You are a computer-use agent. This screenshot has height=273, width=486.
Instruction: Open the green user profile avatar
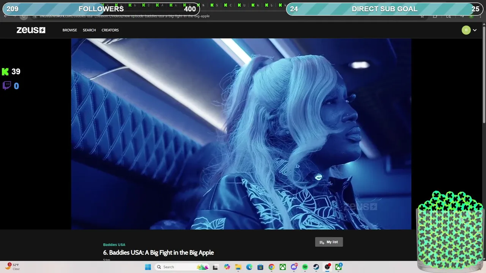pos(466,30)
